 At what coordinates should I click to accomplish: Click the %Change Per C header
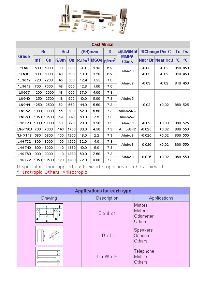click(x=156, y=52)
